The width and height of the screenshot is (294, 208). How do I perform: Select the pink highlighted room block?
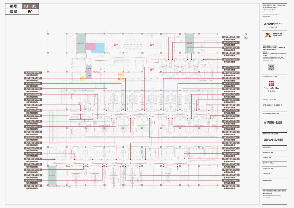click(x=90, y=47)
